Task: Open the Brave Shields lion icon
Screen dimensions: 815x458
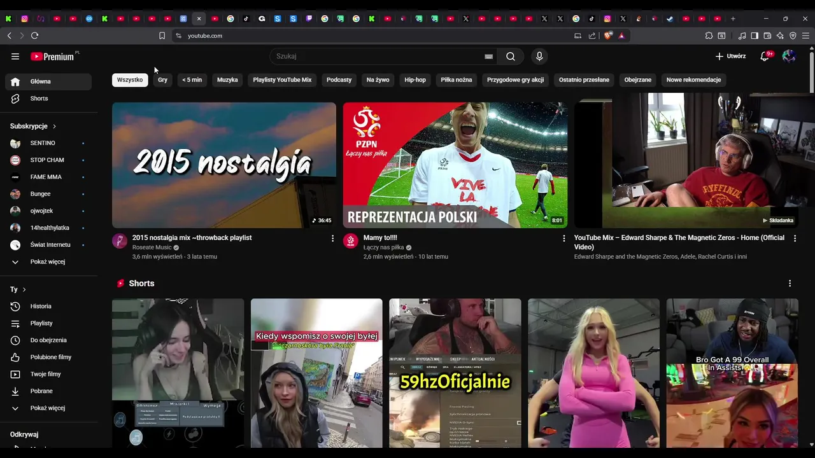Action: (607, 36)
